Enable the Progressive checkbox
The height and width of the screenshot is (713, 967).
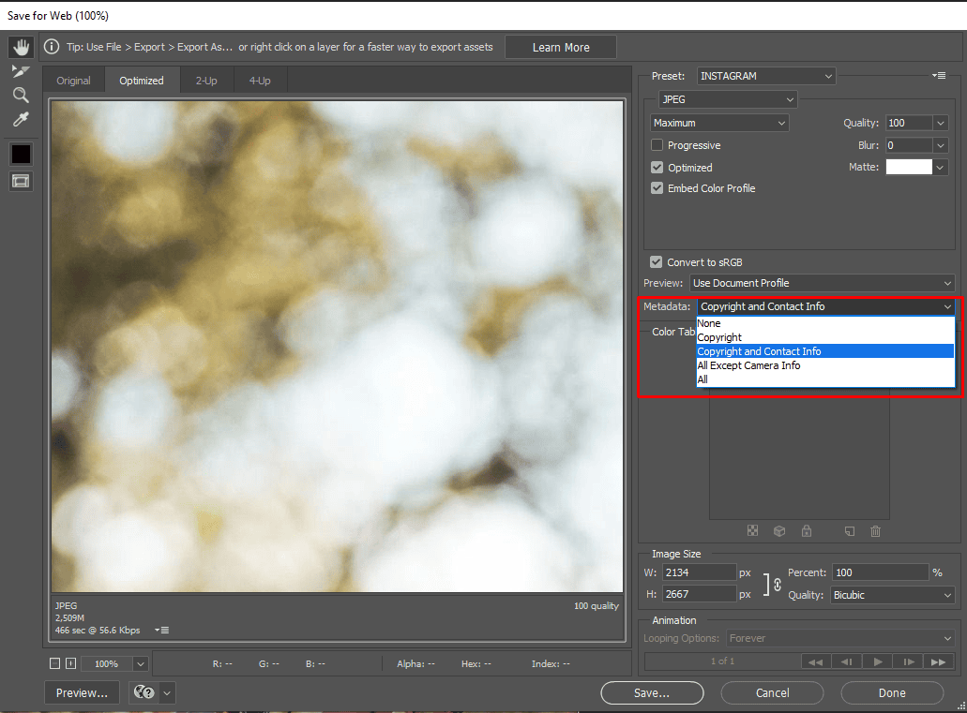[657, 145]
